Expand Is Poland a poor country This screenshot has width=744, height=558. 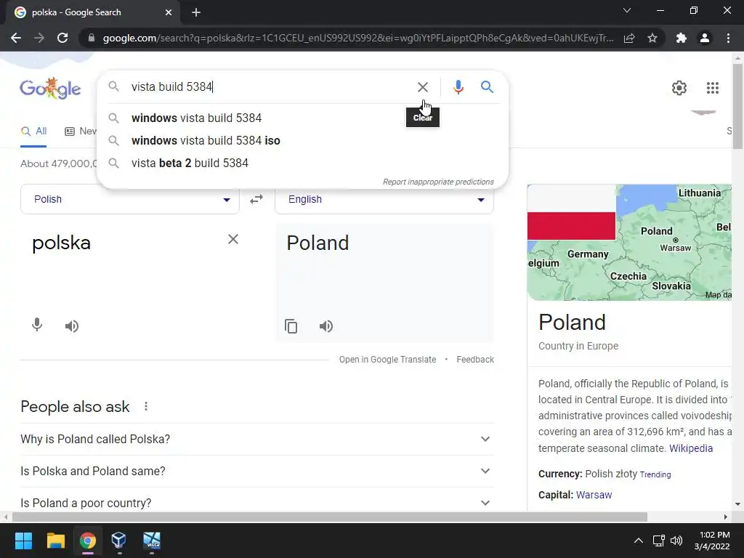[257, 503]
